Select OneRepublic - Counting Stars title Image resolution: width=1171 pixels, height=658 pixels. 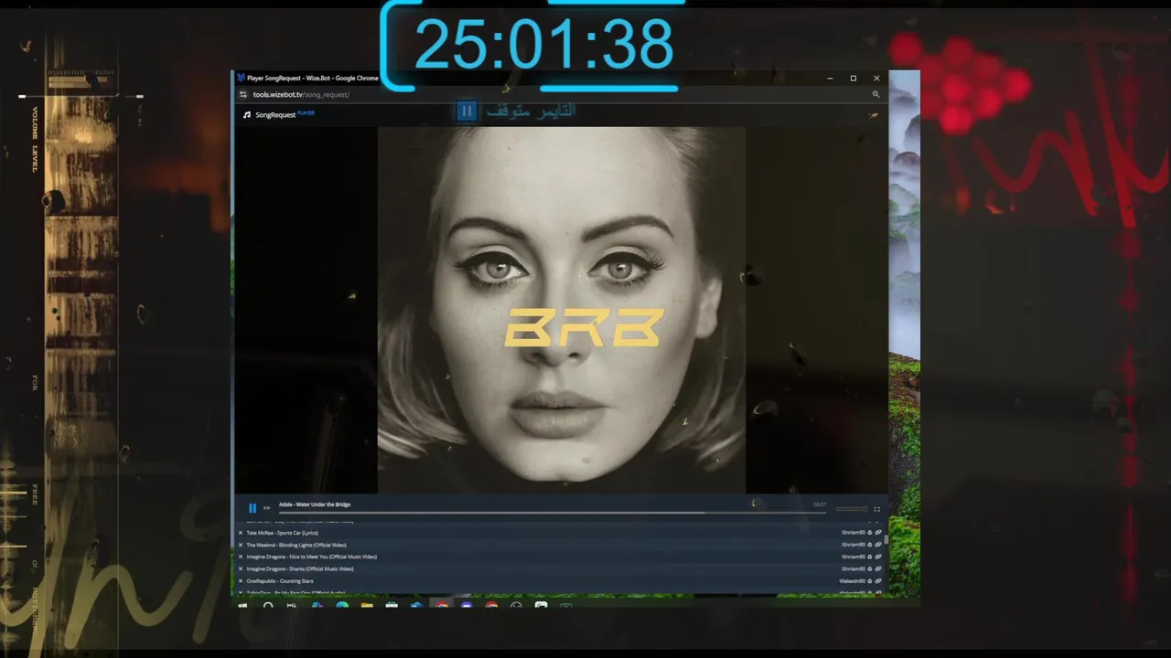tap(280, 581)
